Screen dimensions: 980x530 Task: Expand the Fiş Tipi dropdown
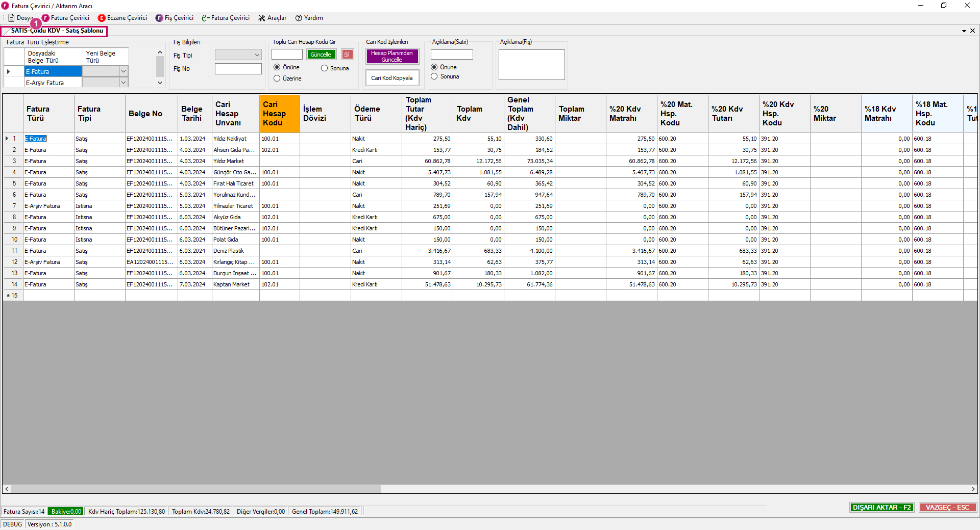coord(257,55)
